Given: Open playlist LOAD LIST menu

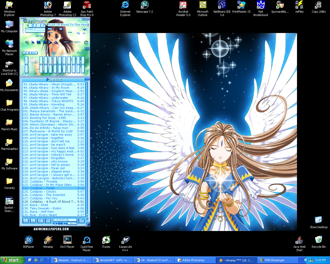Looking at the screenshot, I should (81, 220).
